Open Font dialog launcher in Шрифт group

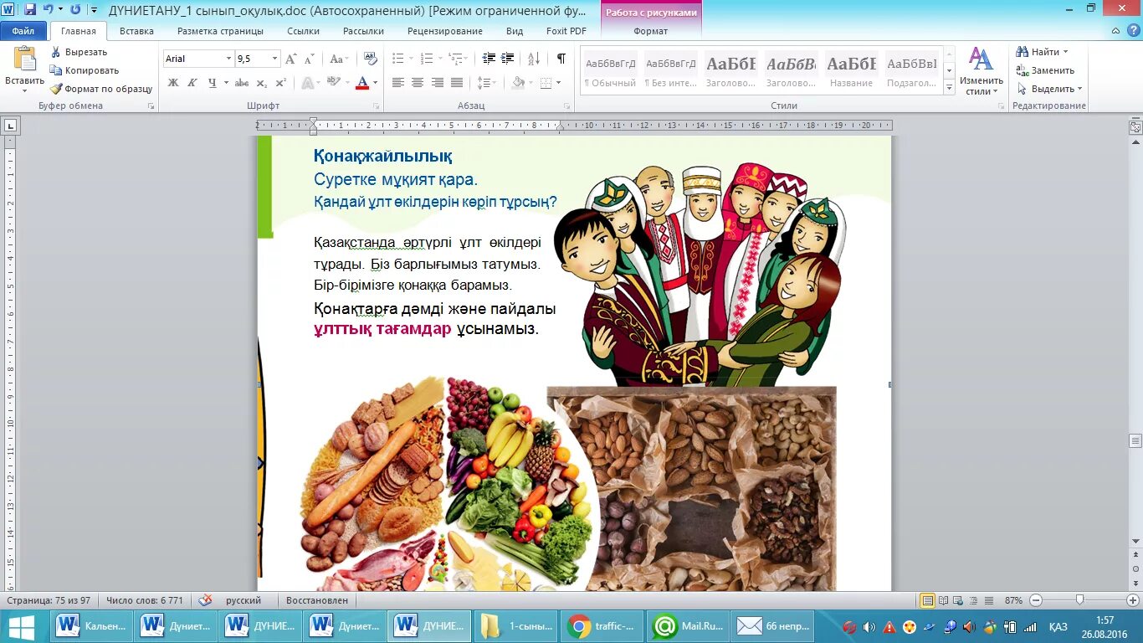tap(377, 106)
